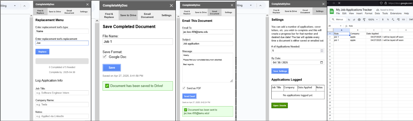Open the Tools menu in Sheets
The height and width of the screenshot is (121, 413).
pos(385,13)
